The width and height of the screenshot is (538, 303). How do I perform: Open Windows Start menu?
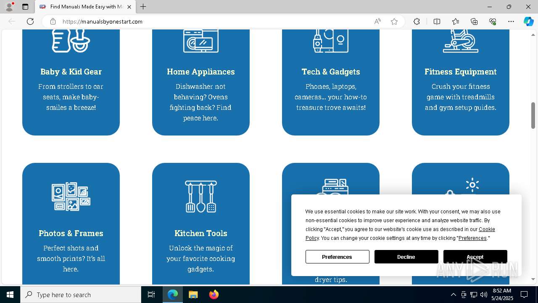10,295
